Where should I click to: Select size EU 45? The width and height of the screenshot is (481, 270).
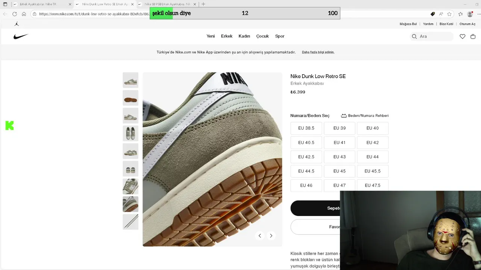[x=339, y=171]
